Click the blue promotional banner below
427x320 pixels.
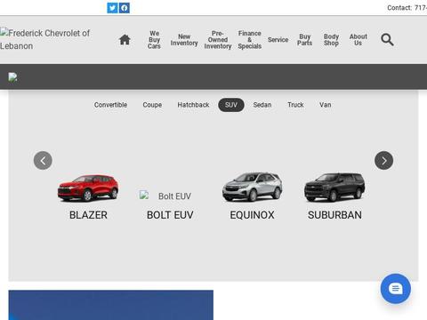(x=111, y=305)
